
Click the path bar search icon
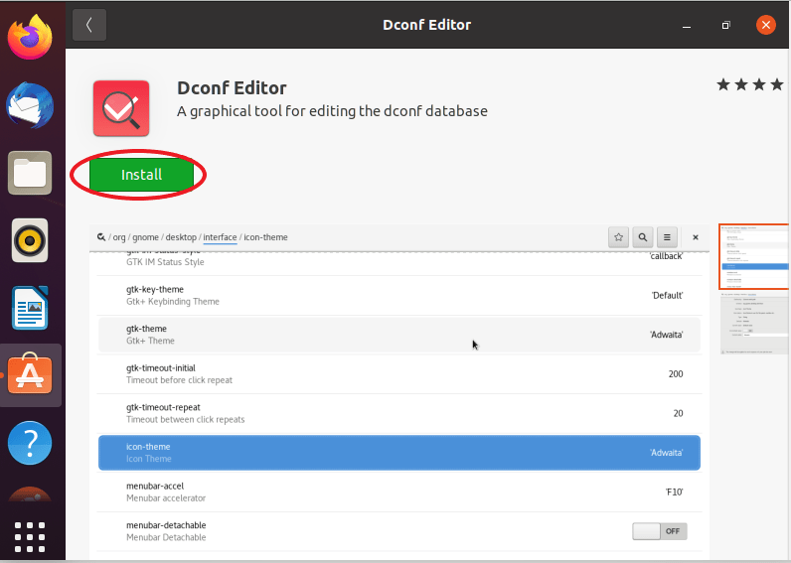[101, 237]
